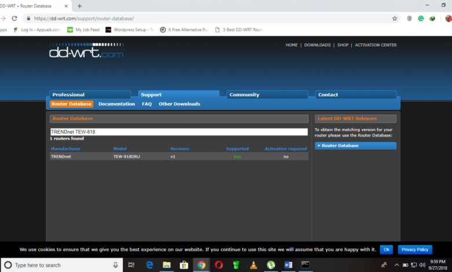452x272 pixels.
Task: Reload the page with the refresh icon
Action: tap(14, 19)
